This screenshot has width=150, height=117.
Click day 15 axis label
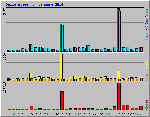tap(70, 114)
